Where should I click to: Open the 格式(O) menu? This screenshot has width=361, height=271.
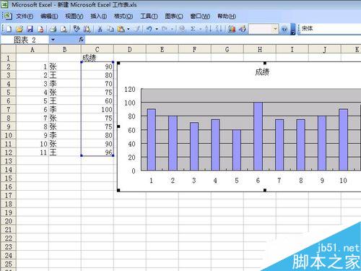tap(123, 17)
